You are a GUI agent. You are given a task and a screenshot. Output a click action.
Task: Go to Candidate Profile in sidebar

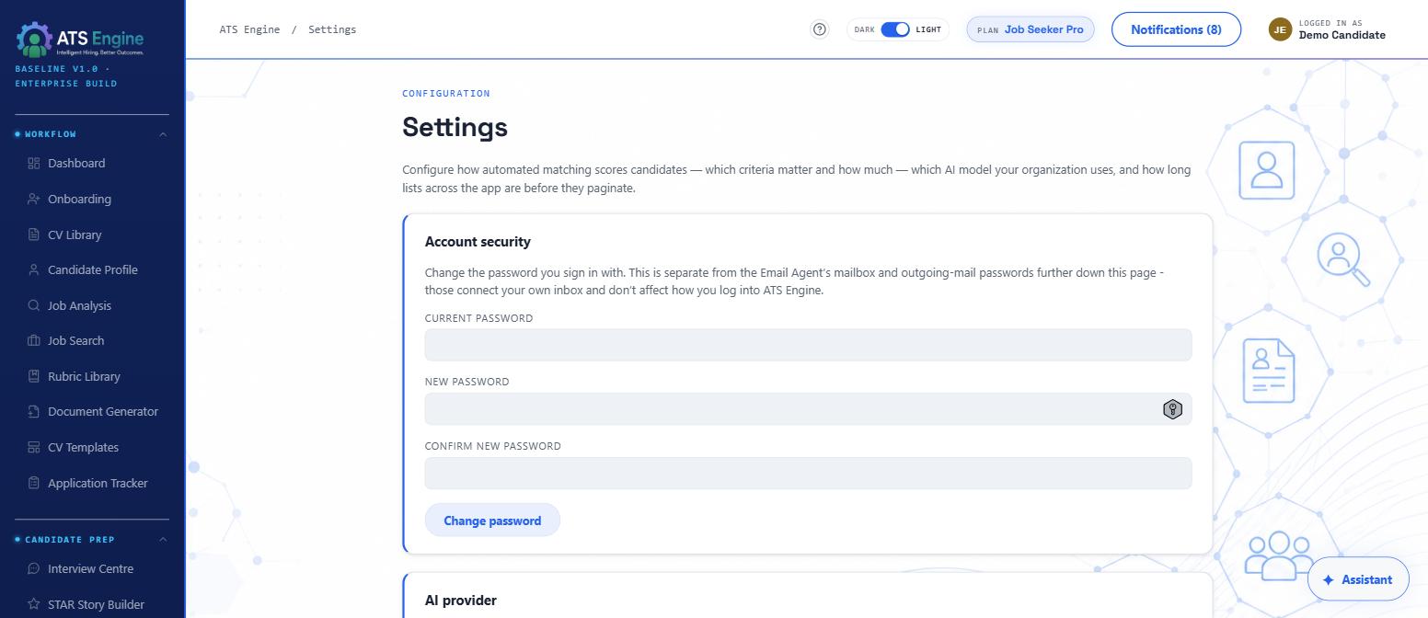click(92, 269)
